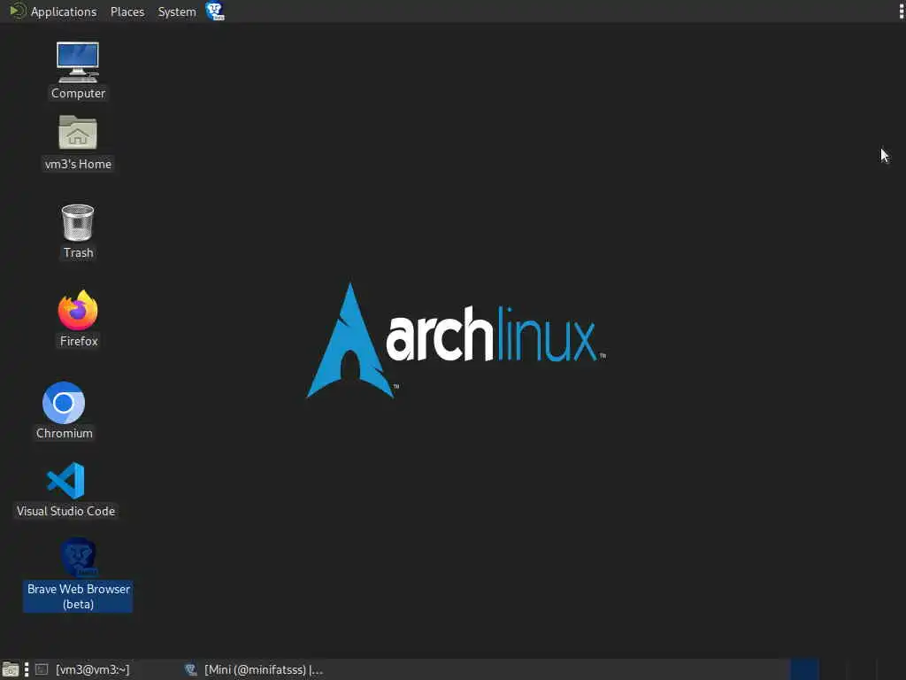Viewport: 906px width, 680px height.
Task: Launch Brave beta from top panel
Action: [x=215, y=11]
